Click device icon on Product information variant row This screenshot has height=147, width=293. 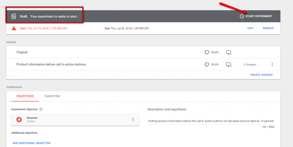229,65
